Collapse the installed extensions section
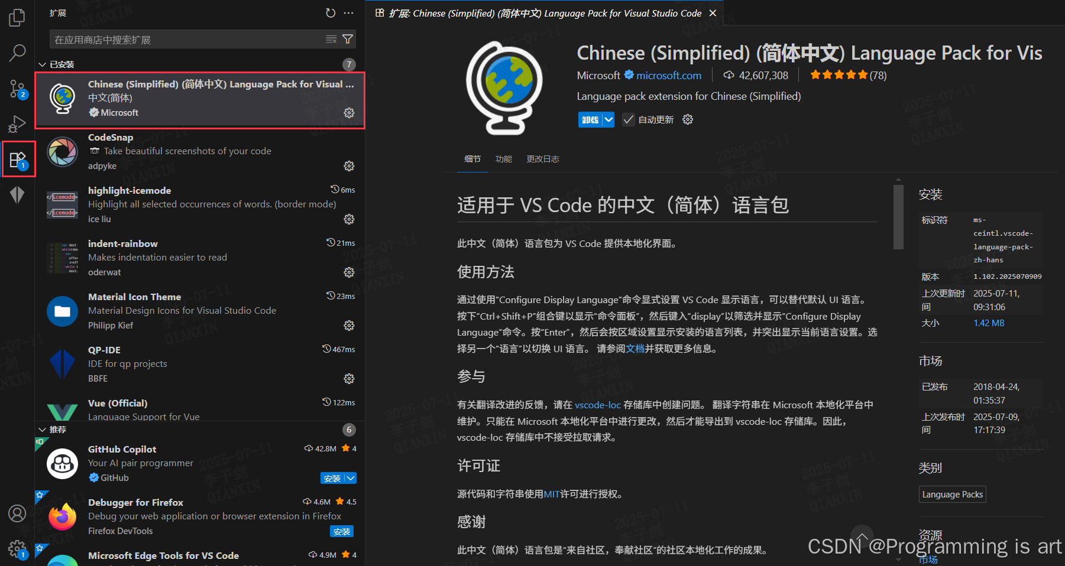The image size is (1065, 566). pyautogui.click(x=42, y=64)
